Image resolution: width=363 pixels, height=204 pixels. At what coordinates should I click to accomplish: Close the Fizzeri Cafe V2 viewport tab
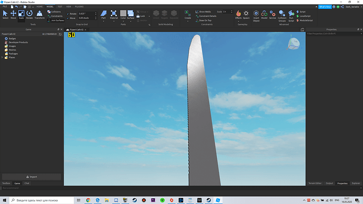point(85,29)
